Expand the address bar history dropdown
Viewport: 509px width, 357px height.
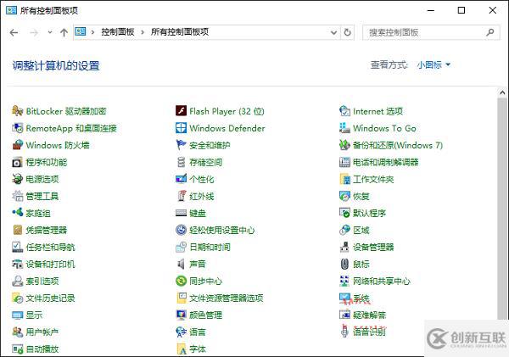tap(333, 32)
